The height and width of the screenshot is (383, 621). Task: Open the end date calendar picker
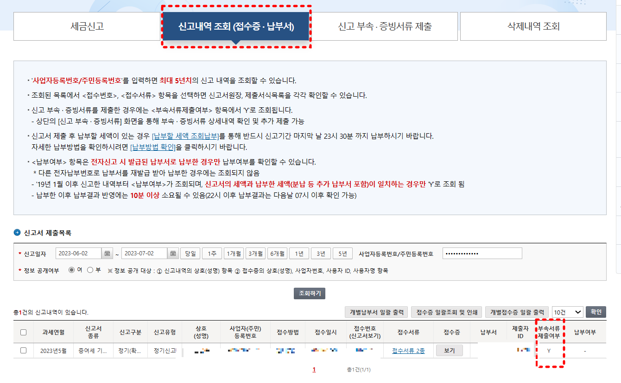172,253
